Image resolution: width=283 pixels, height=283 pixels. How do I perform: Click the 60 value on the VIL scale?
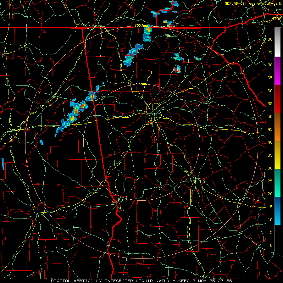click(x=270, y=91)
